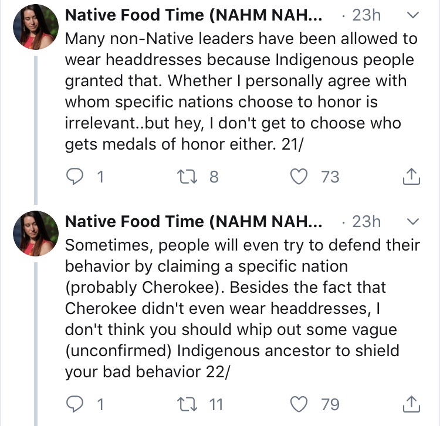The image size is (440, 426).
Task: Share the tweet numbered 21/
Action: 412,177
